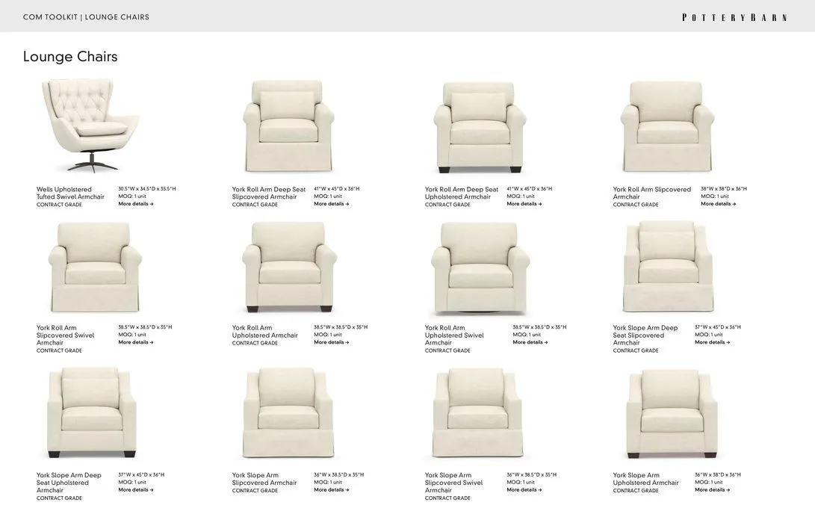Click the COM Toolkit Lounge Chairs header text
815x523 pixels.
coord(87,17)
